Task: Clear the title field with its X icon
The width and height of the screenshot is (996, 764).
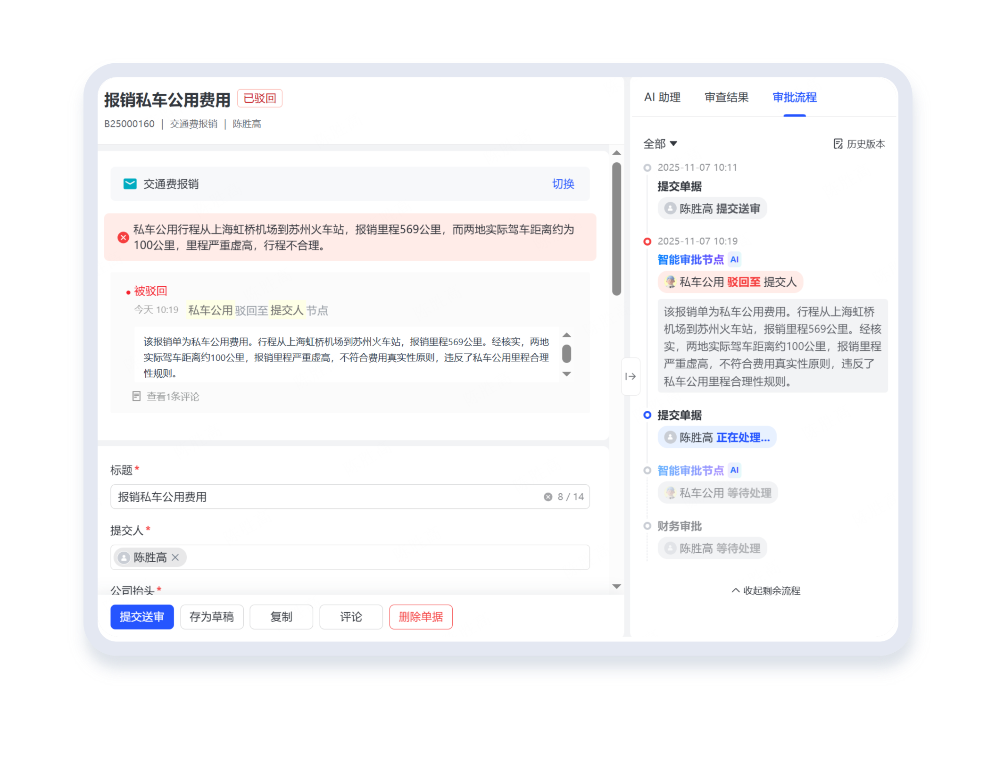Action: 548,497
